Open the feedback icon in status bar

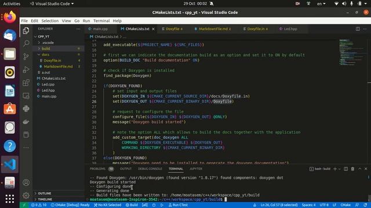[357, 205]
